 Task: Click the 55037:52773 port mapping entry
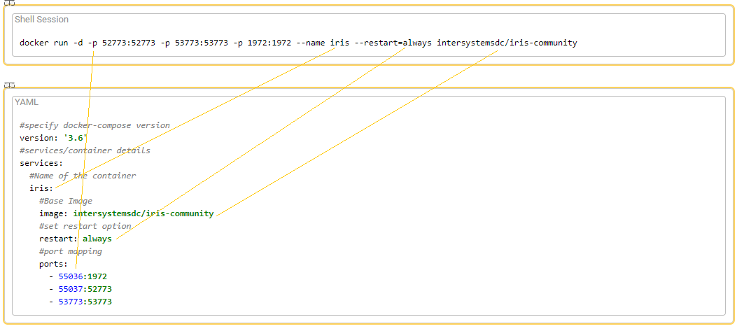tap(85, 289)
